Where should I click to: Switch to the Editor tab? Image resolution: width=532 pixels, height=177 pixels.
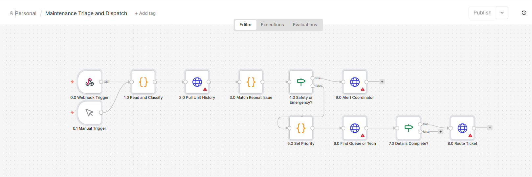click(246, 25)
